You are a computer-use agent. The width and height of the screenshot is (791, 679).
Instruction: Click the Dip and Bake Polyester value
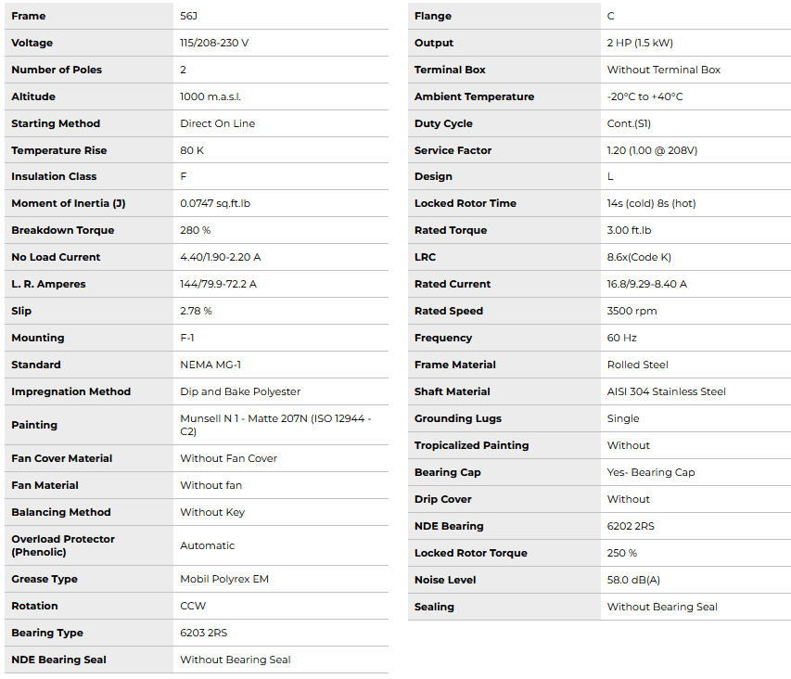coord(240,391)
